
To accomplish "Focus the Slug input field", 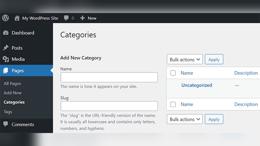I will pos(109,106).
